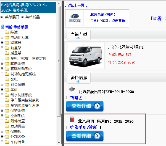
Task: Select the 转向系统 tree item
Action: point(18,64)
